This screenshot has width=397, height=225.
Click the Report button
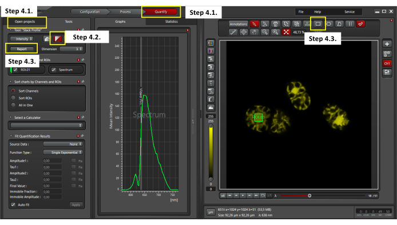tap(22, 49)
